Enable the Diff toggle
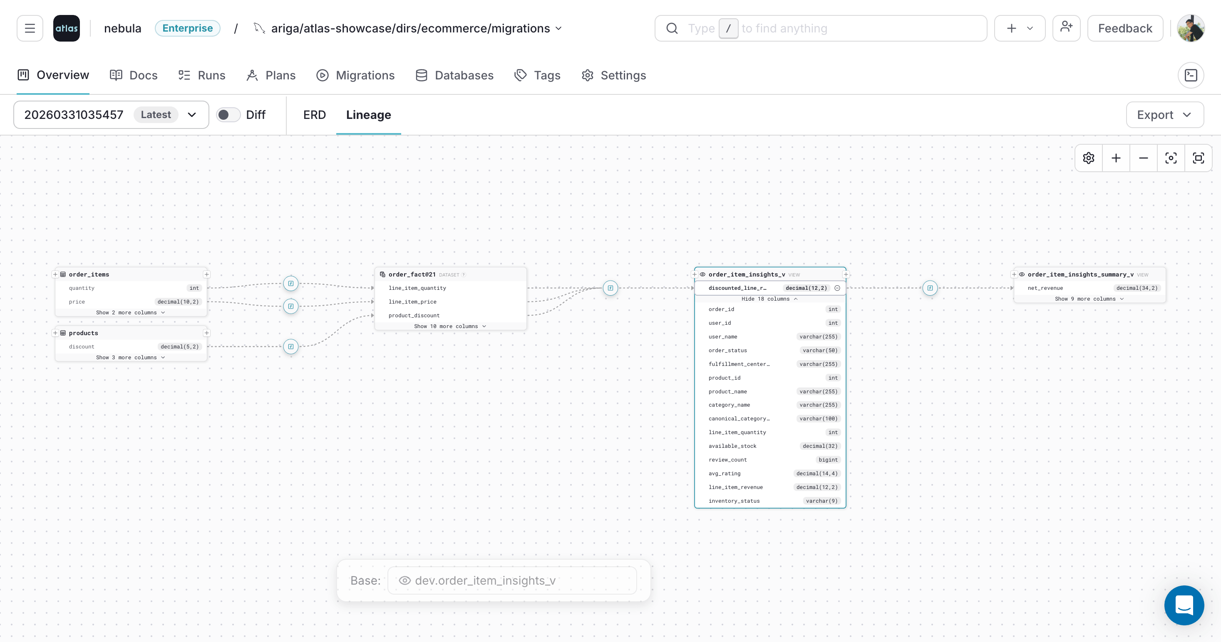 point(228,115)
